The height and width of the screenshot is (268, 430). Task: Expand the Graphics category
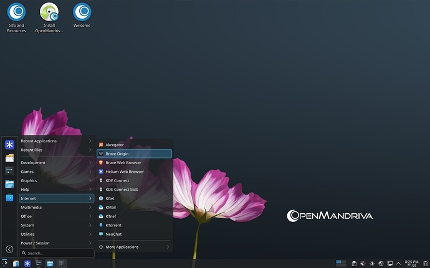tap(57, 181)
